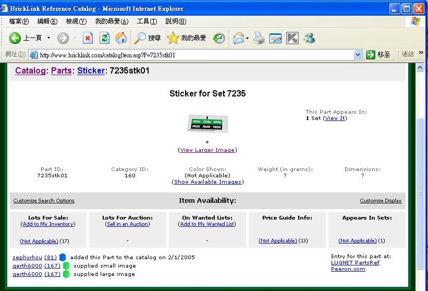428x291 pixels.
Task: Click the 'Sticker for Set 7235' heading
Action: (207, 94)
